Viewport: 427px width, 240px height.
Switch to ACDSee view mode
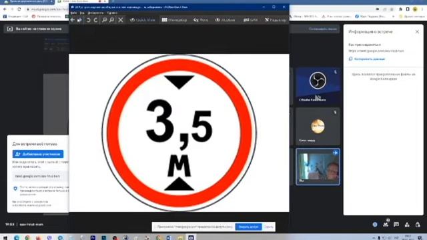[x=225, y=20]
